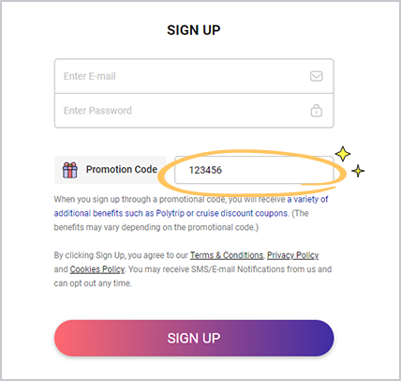The height and width of the screenshot is (381, 401).
Task: Submit the form with the gradient SIGN UP button
Action: point(194,338)
